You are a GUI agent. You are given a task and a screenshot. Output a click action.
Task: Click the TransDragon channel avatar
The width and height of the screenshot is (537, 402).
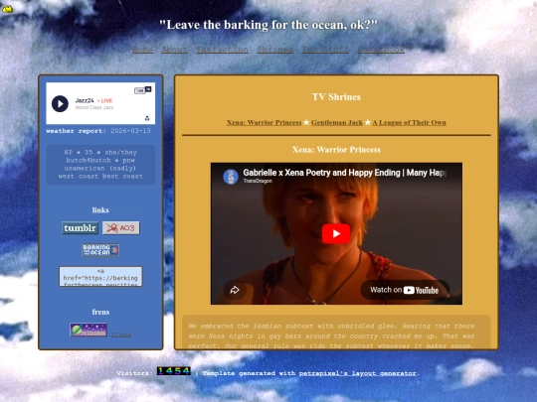pyautogui.click(x=231, y=177)
